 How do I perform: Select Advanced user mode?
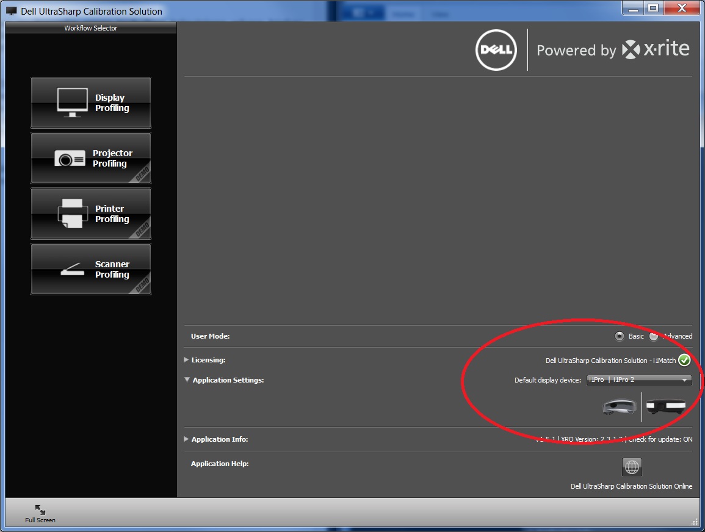(654, 336)
